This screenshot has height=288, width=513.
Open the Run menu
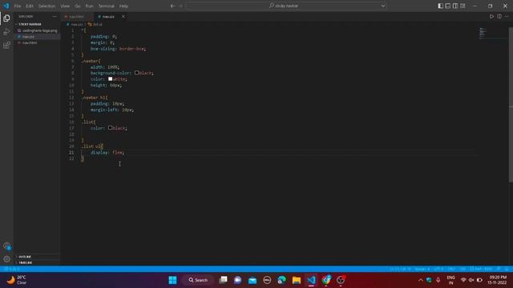(89, 6)
